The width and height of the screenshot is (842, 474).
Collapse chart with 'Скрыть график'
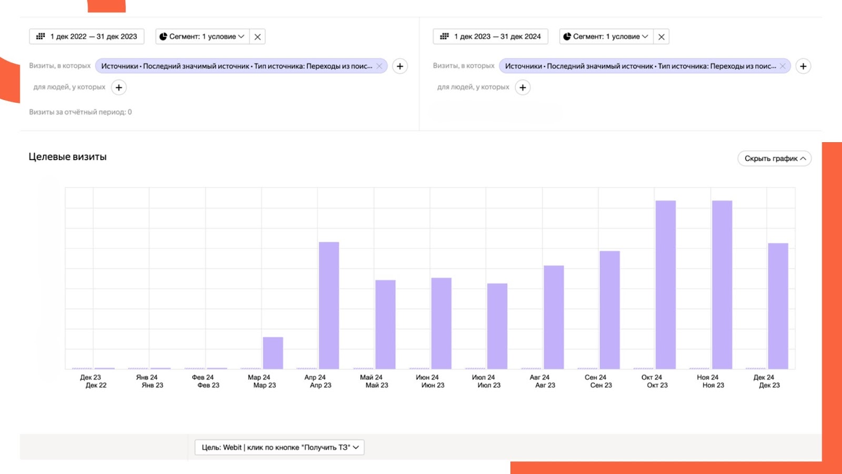pyautogui.click(x=774, y=159)
